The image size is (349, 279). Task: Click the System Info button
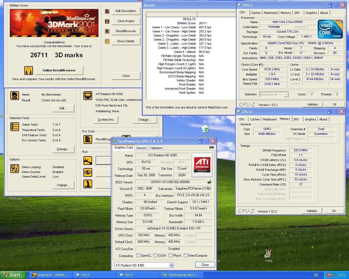click(x=106, y=120)
